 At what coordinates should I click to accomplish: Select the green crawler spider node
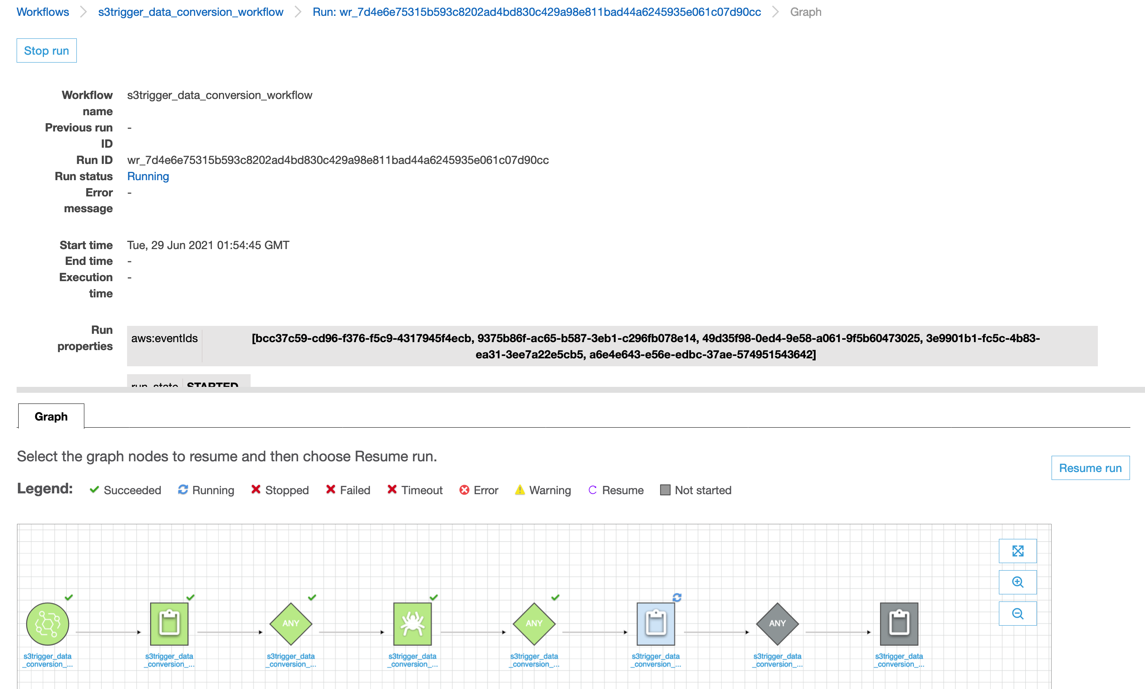pyautogui.click(x=412, y=624)
